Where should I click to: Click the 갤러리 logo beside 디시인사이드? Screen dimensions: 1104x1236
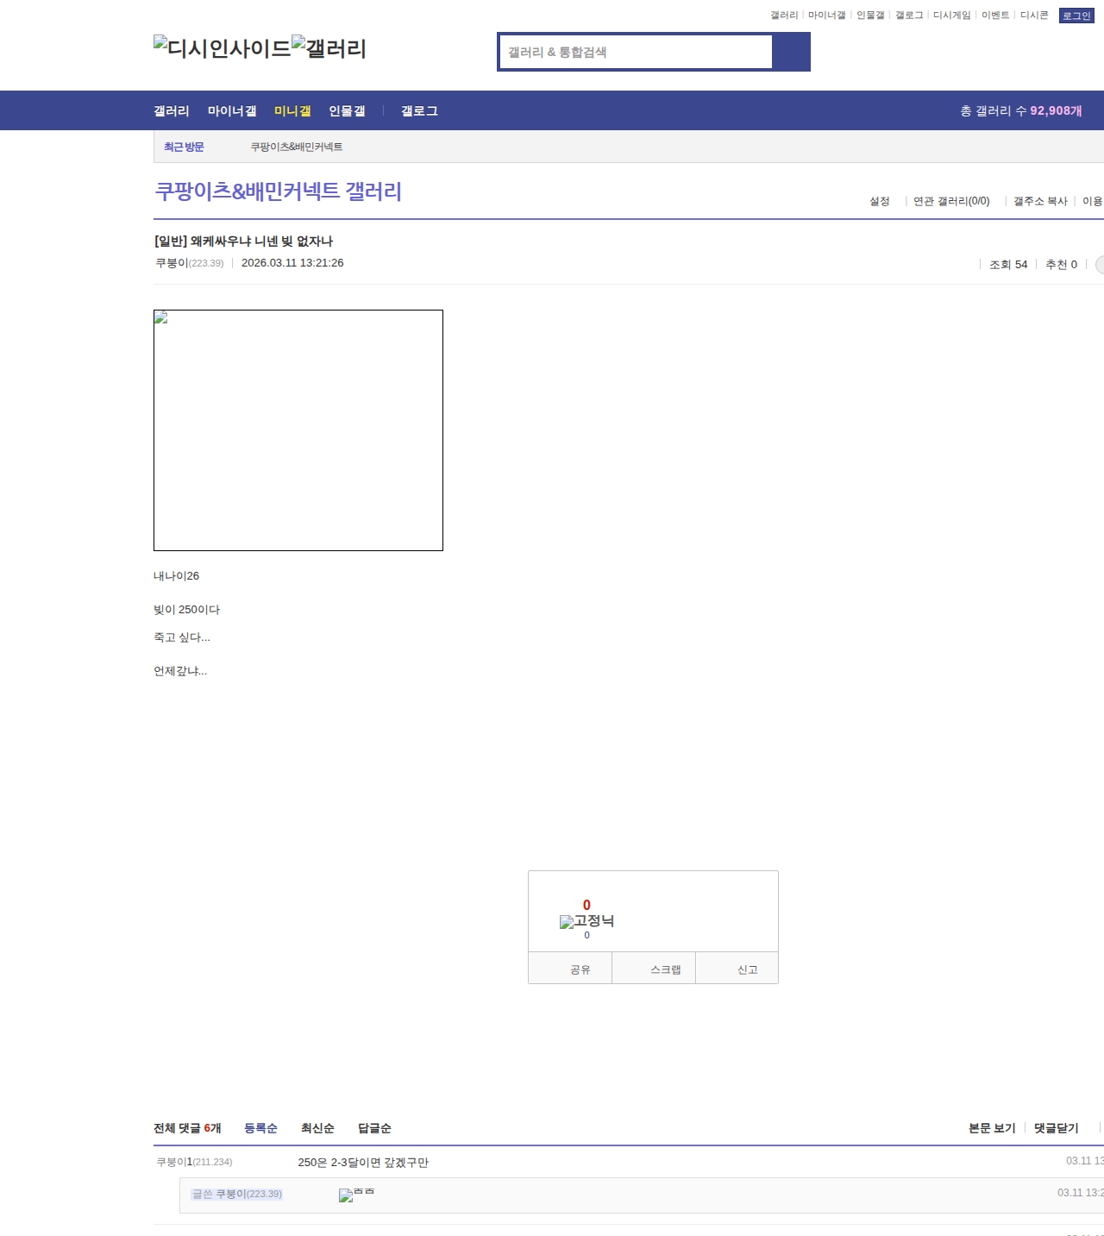tap(329, 48)
